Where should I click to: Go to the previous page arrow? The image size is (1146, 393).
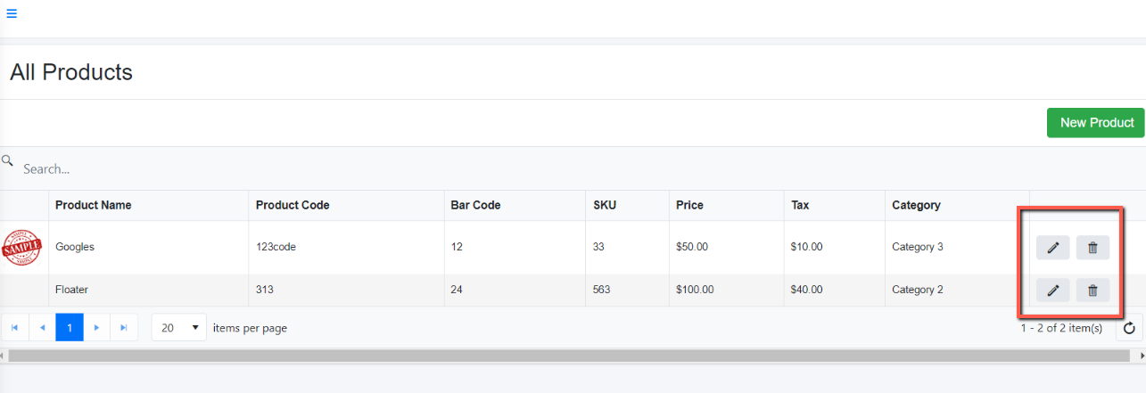tap(41, 328)
